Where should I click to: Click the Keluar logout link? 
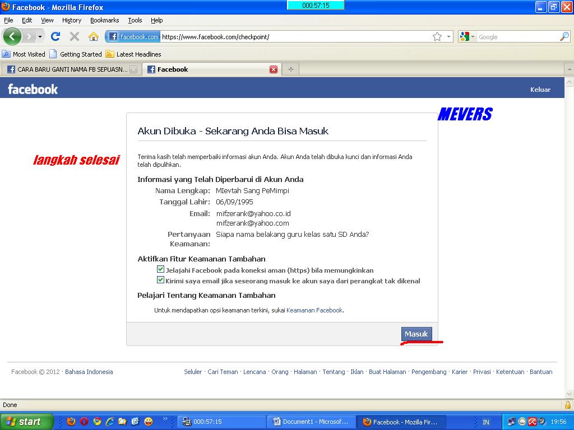(x=540, y=90)
